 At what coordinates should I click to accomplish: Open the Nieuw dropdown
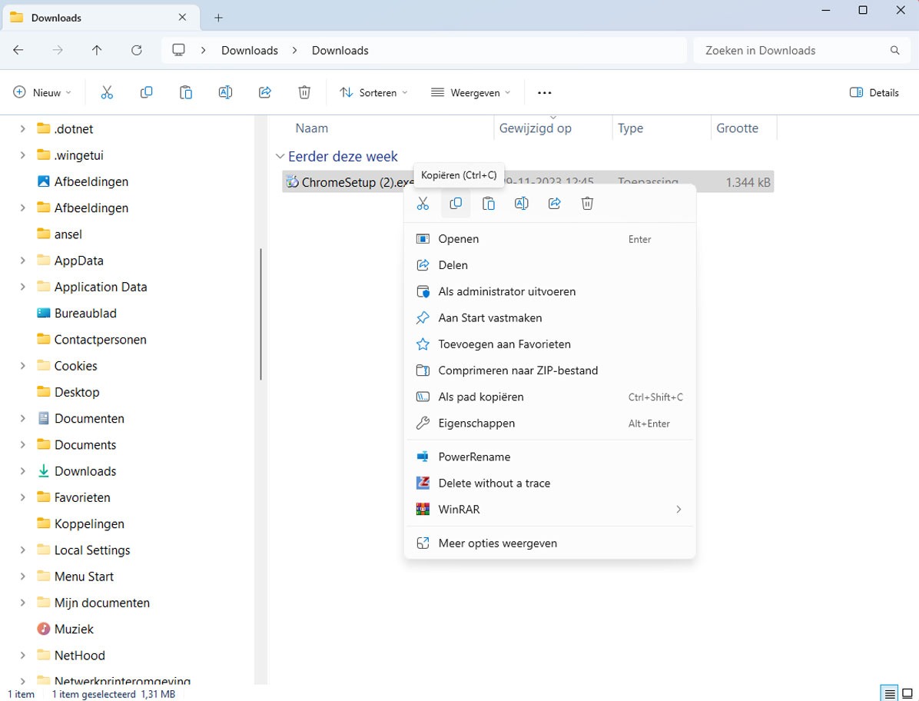pos(42,92)
